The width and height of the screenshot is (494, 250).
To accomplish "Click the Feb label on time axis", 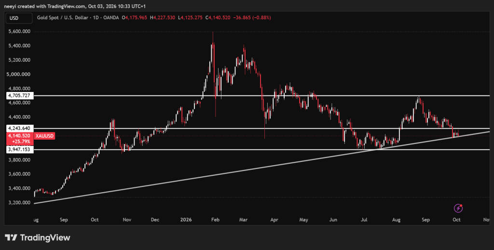I will tap(216, 220).
